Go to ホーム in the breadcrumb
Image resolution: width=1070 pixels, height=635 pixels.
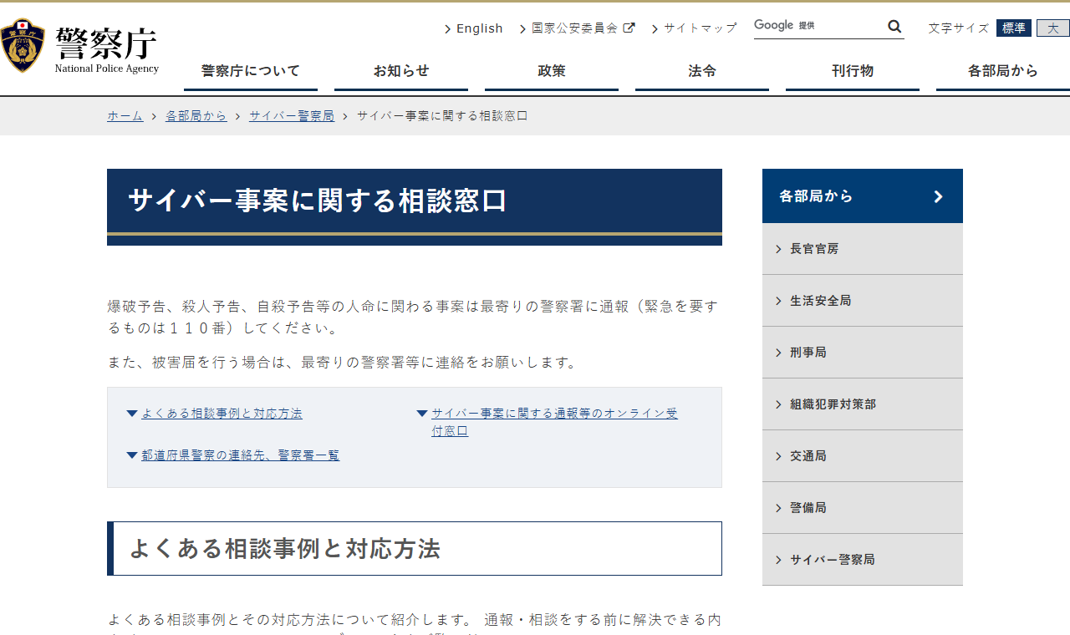pyautogui.click(x=125, y=116)
